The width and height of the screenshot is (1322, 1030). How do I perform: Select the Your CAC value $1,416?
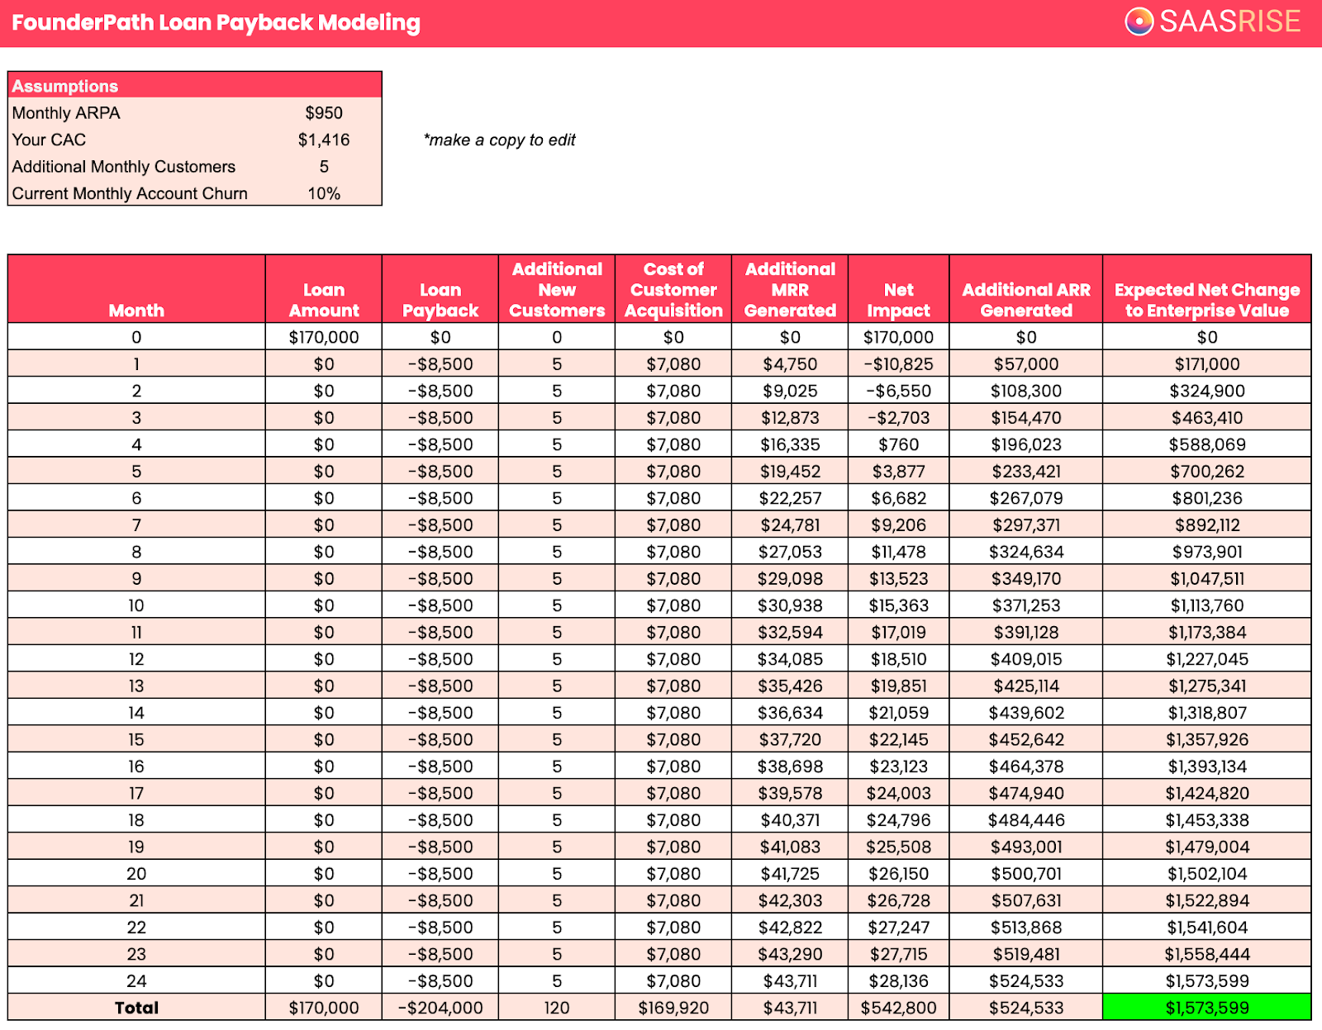[x=324, y=140]
